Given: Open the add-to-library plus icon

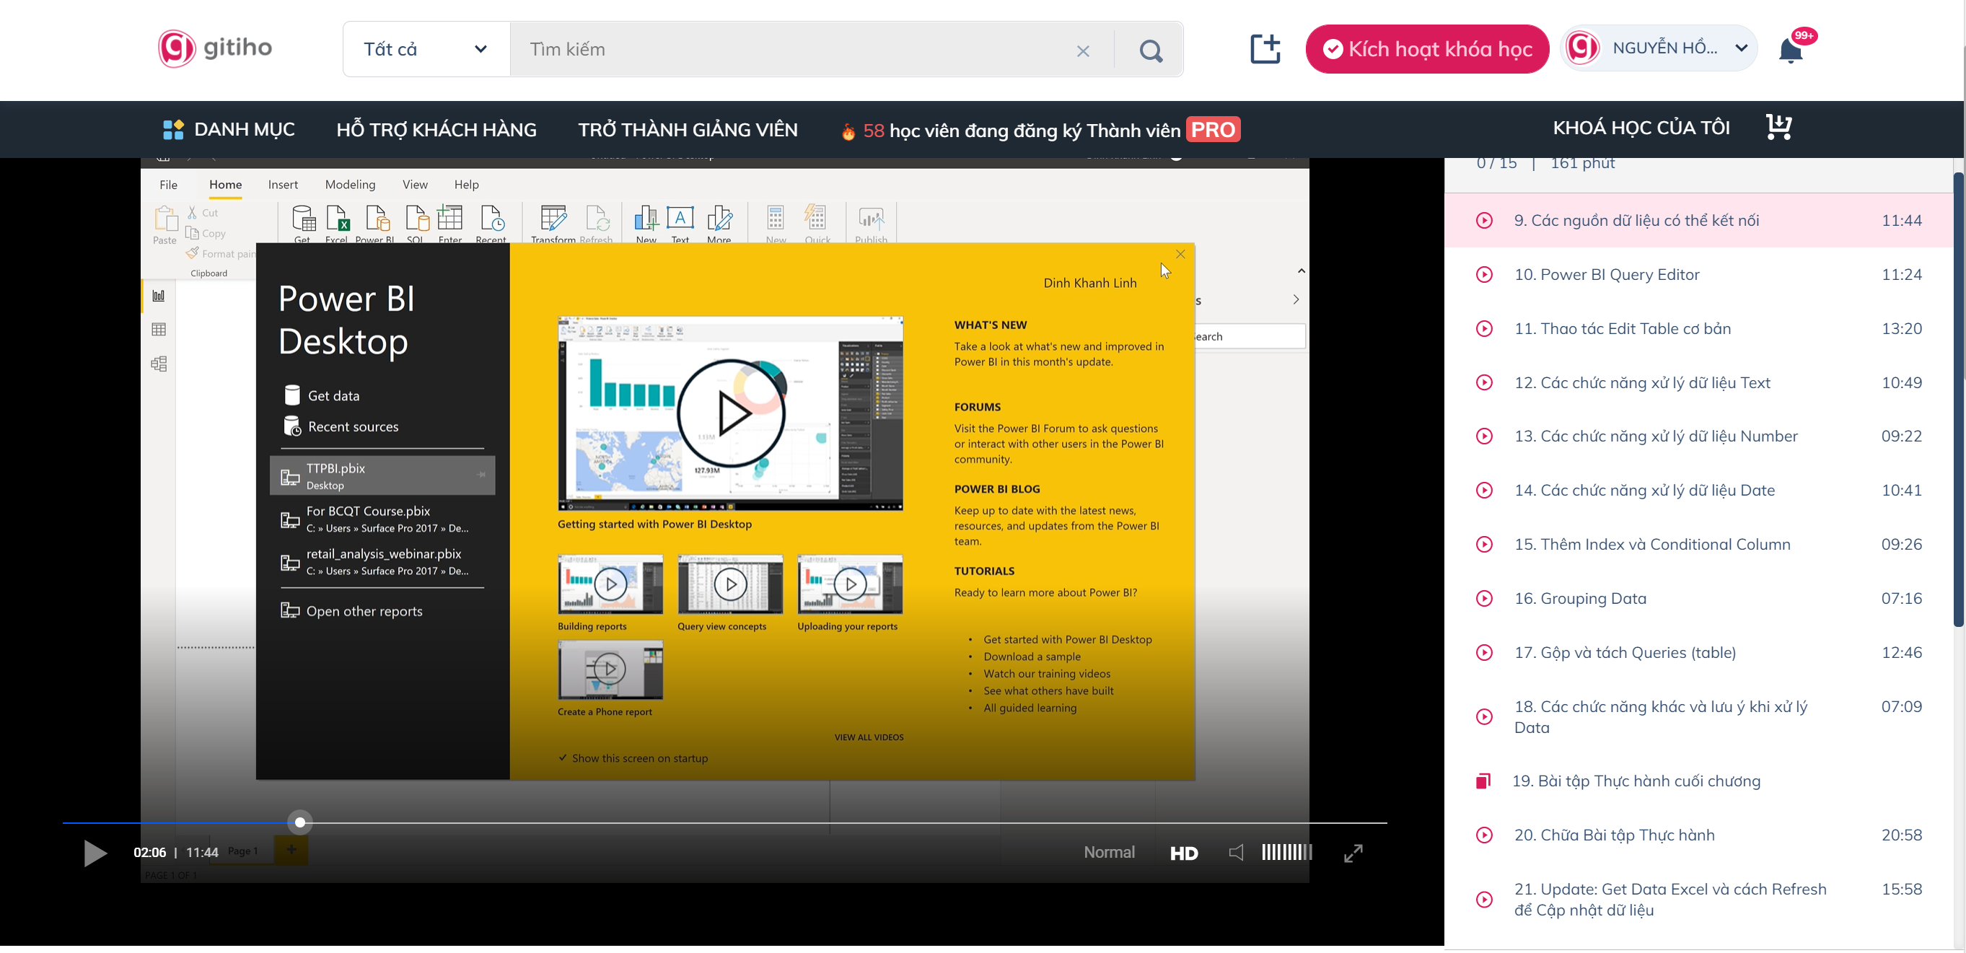Looking at the screenshot, I should (x=1265, y=49).
